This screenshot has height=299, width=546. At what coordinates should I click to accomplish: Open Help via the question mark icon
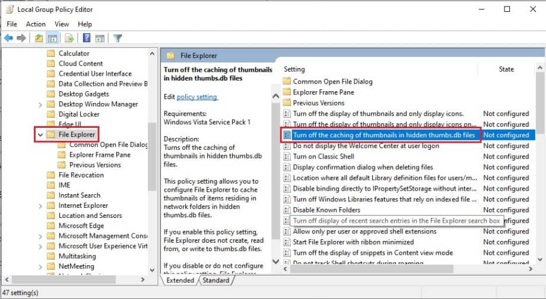pos(87,38)
